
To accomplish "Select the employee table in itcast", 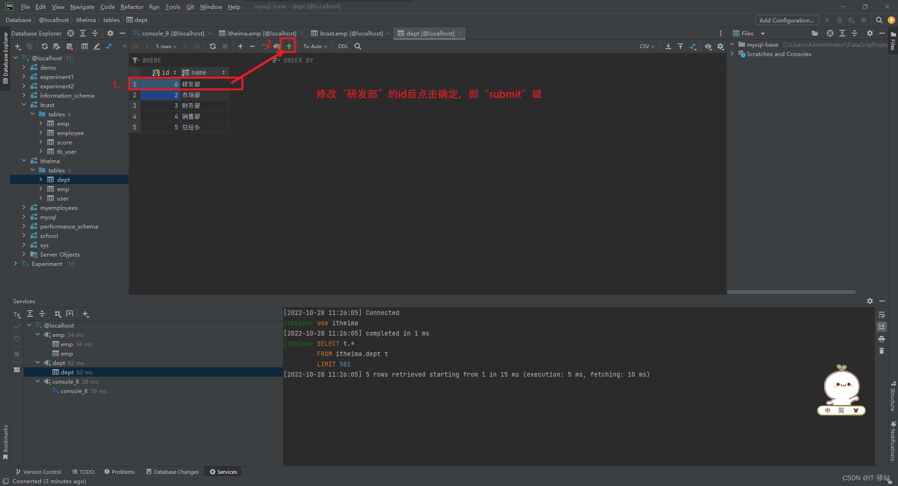I will click(70, 133).
